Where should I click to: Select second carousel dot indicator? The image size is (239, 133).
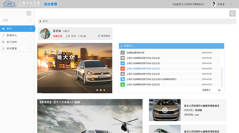click(101, 90)
